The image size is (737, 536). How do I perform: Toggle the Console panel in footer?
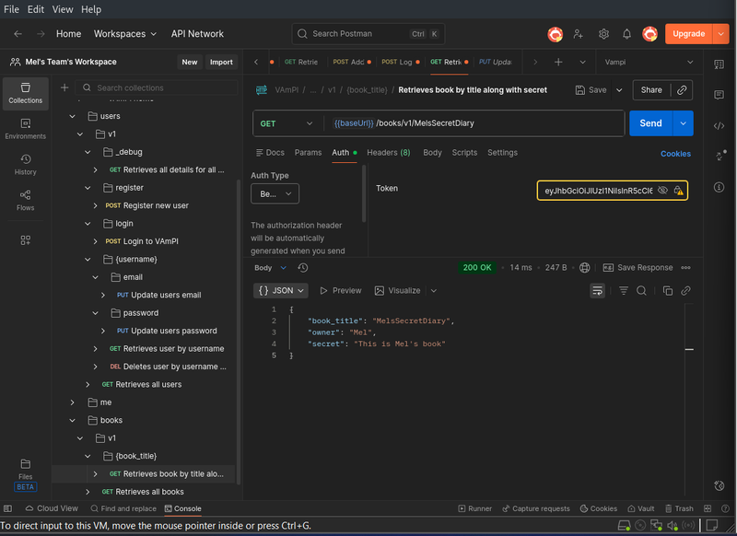tap(181, 508)
